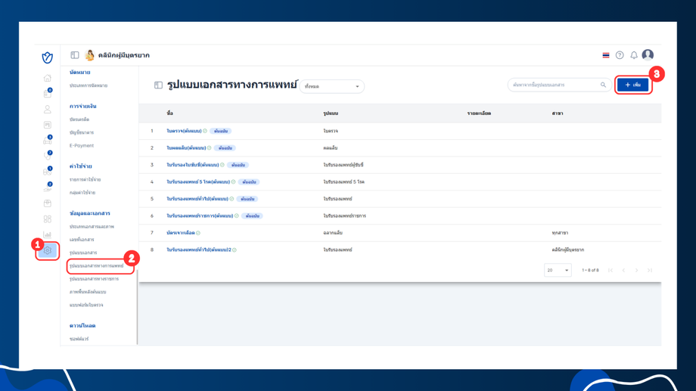Screen dimensions: 696x391
Task: Select บัตรเครดิต in the settings menu
Action: click(79, 119)
